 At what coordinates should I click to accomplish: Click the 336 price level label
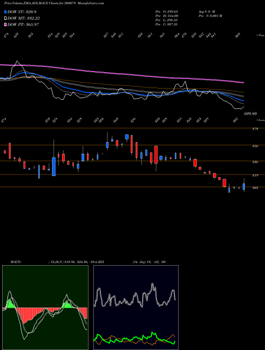(x=255, y=162)
